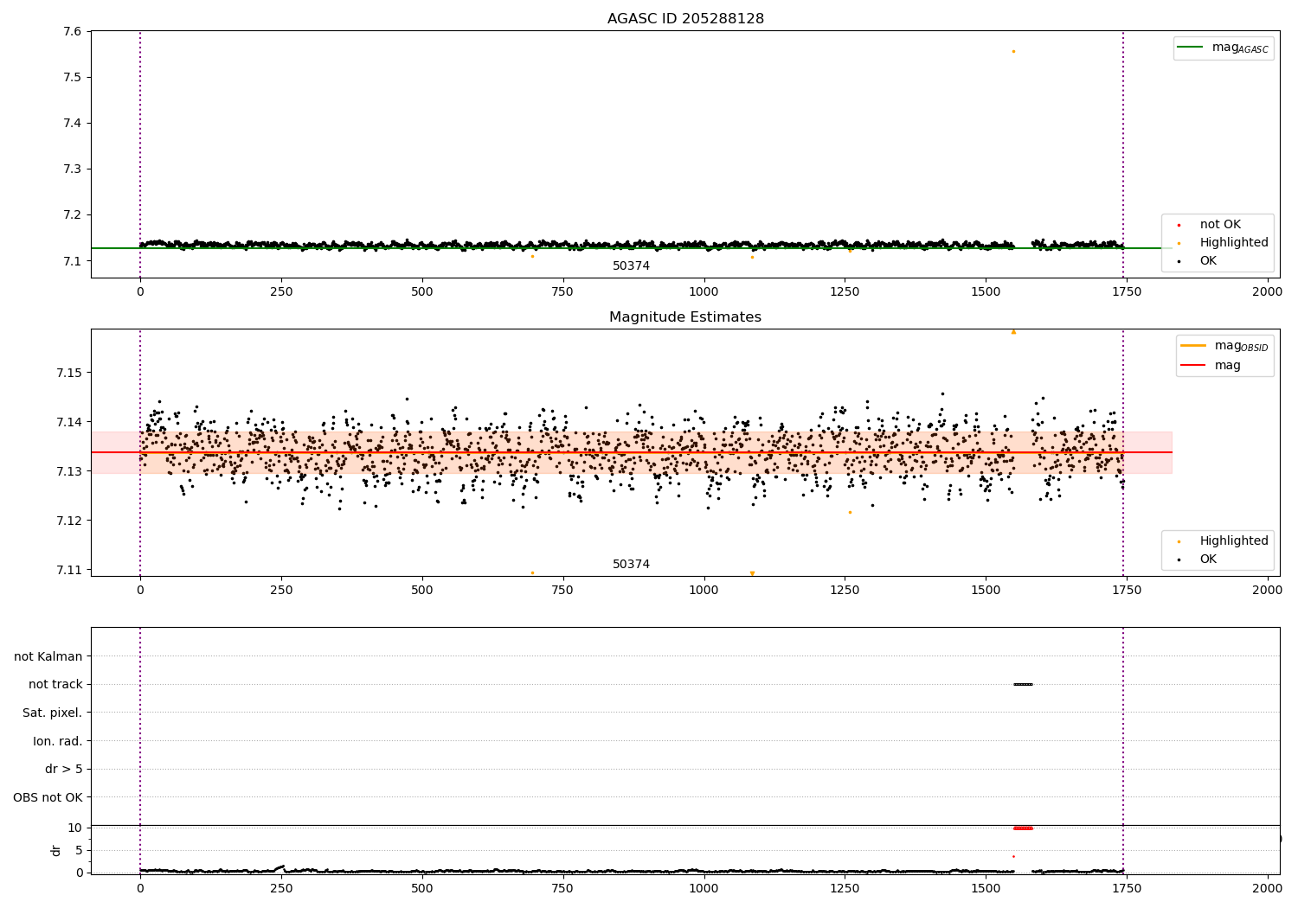The width and height of the screenshot is (1298, 908).
Task: Click the not Kalman axis label
Action: tap(48, 656)
